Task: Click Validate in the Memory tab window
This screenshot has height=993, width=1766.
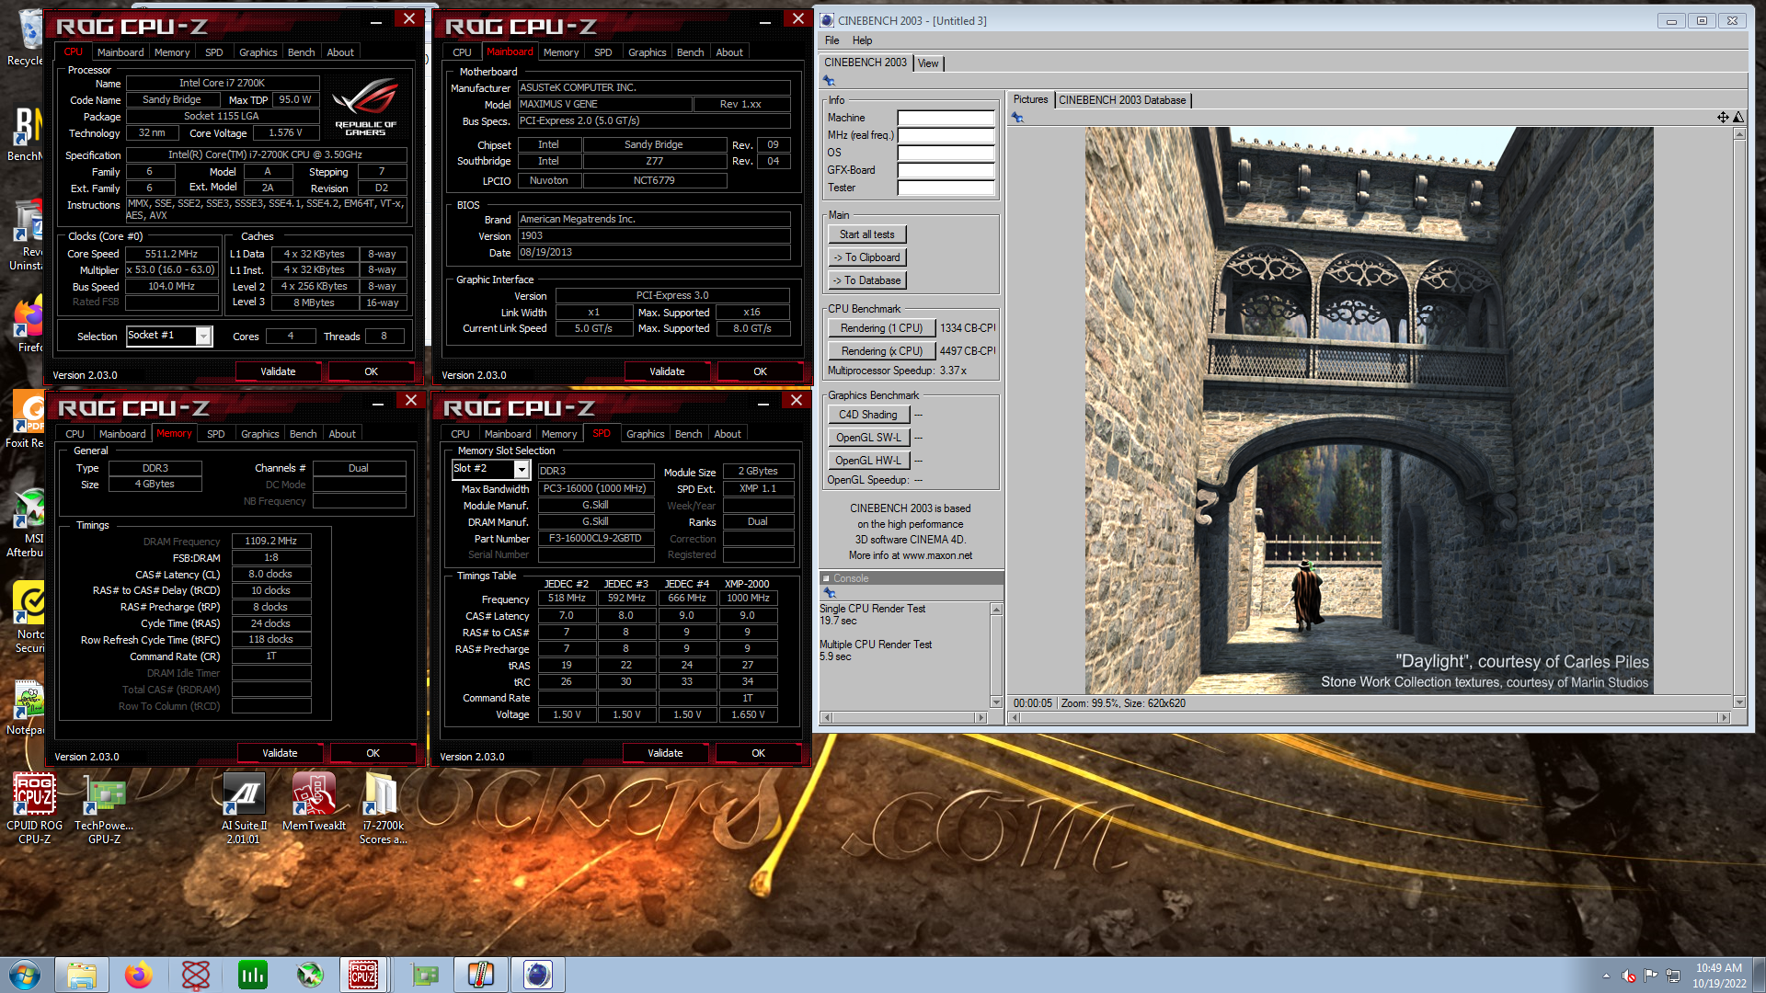Action: (280, 753)
